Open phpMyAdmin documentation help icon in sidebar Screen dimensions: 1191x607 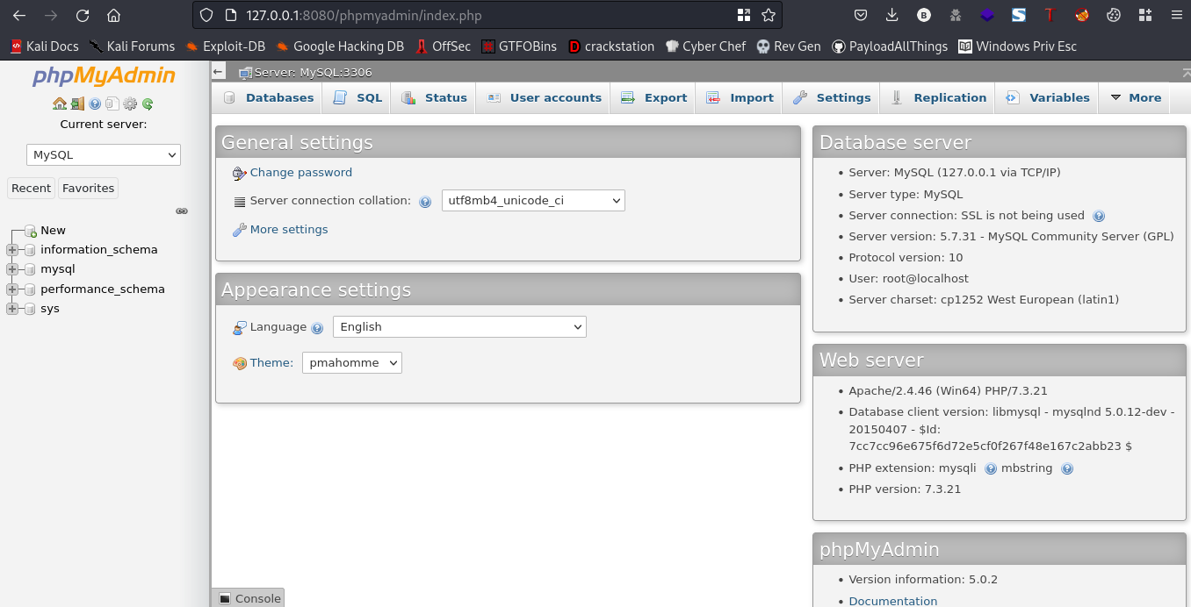pos(95,104)
